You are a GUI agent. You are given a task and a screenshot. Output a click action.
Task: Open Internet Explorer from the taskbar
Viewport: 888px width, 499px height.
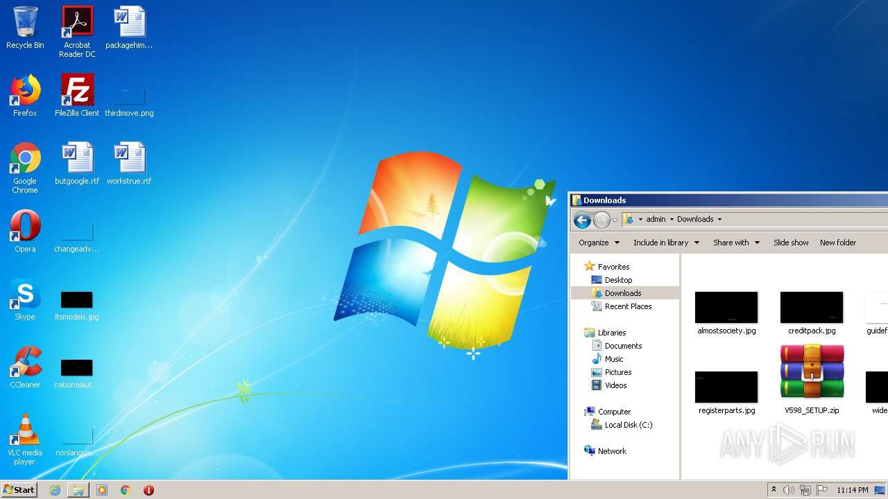55,490
